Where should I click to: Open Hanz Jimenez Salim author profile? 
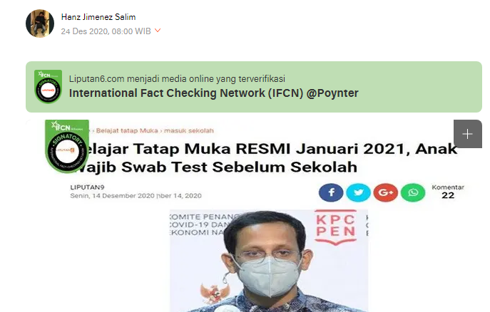point(98,17)
